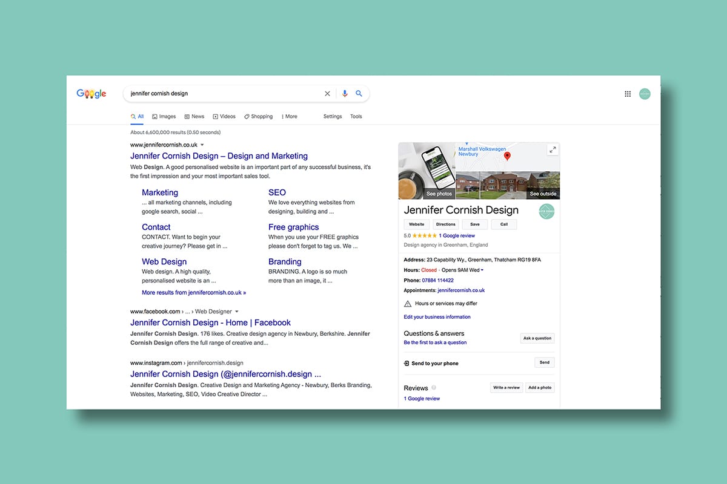Click 'Edit your business information'
The height and width of the screenshot is (484, 727).
[437, 317]
